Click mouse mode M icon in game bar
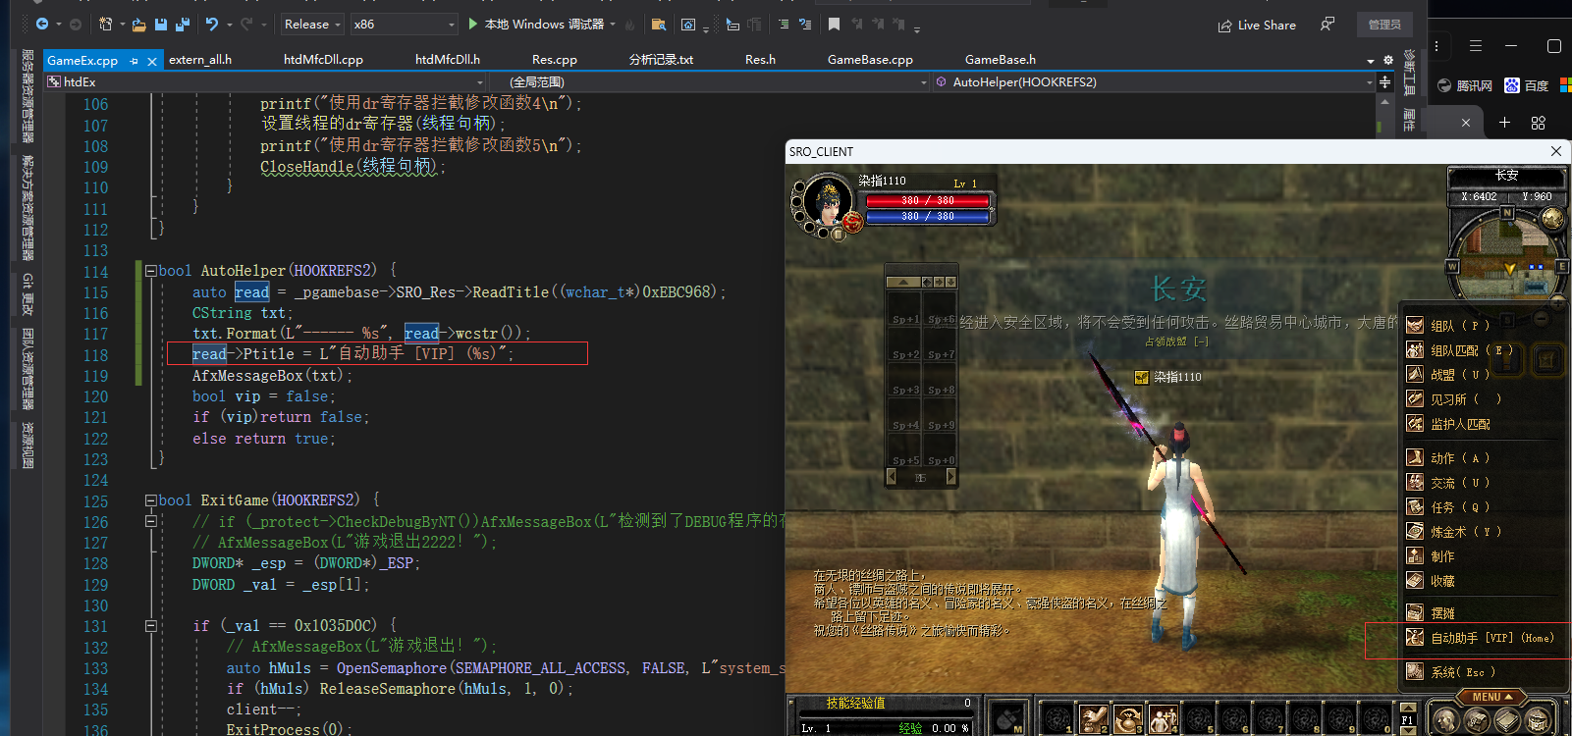The width and height of the screenshot is (1572, 736). (1006, 719)
